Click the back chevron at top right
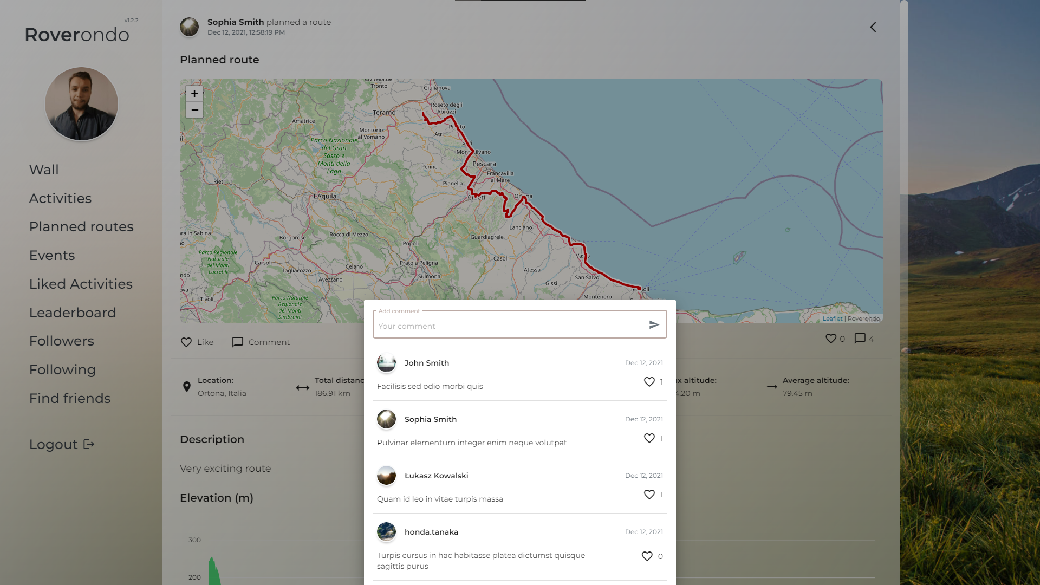Screen dimensions: 1040x585 [x=873, y=27]
